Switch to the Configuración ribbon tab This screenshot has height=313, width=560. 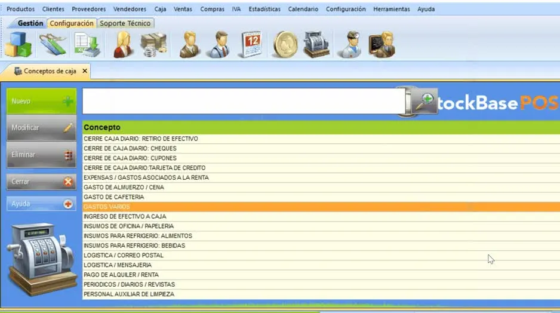pyautogui.click(x=72, y=23)
